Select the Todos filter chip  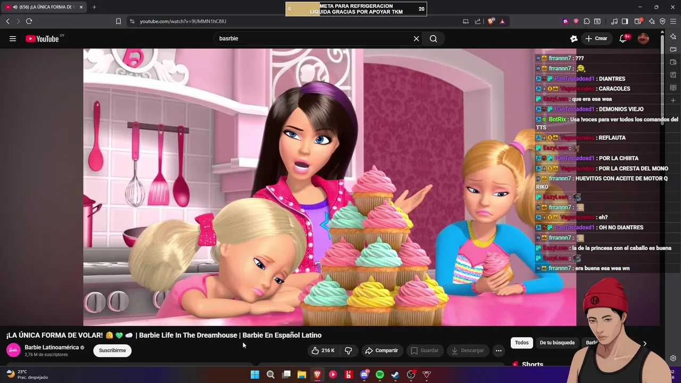[522, 343]
